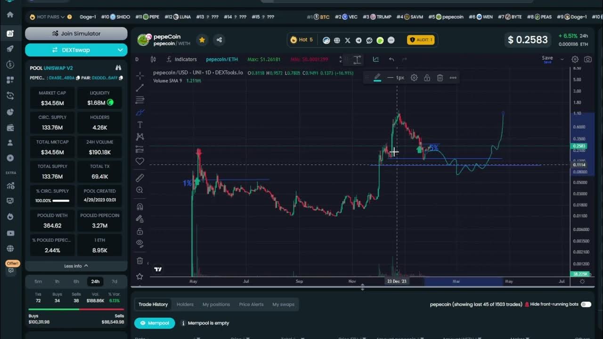This screenshot has width=603, height=339.
Task: Share the pepeCoin pair
Action: (x=219, y=40)
